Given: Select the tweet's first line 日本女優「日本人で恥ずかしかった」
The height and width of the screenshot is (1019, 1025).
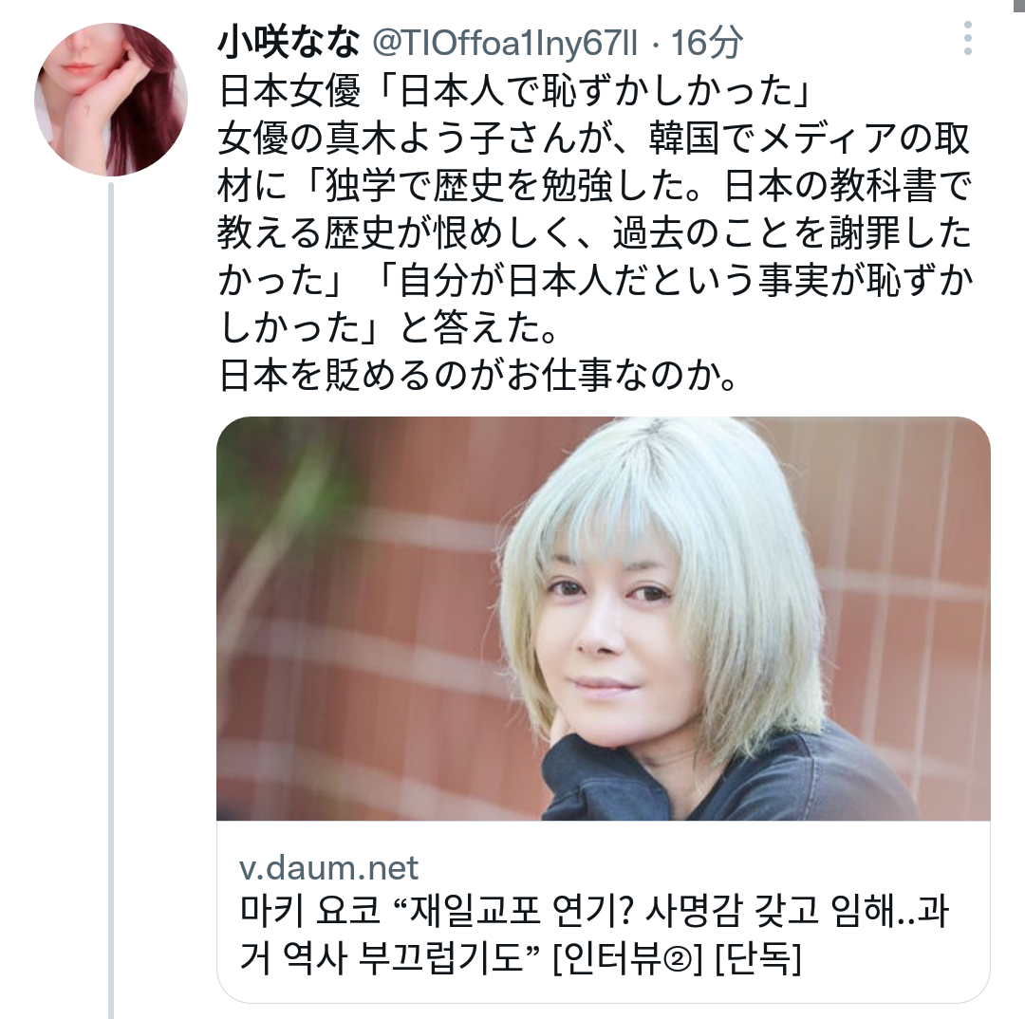Looking at the screenshot, I should 514,90.
